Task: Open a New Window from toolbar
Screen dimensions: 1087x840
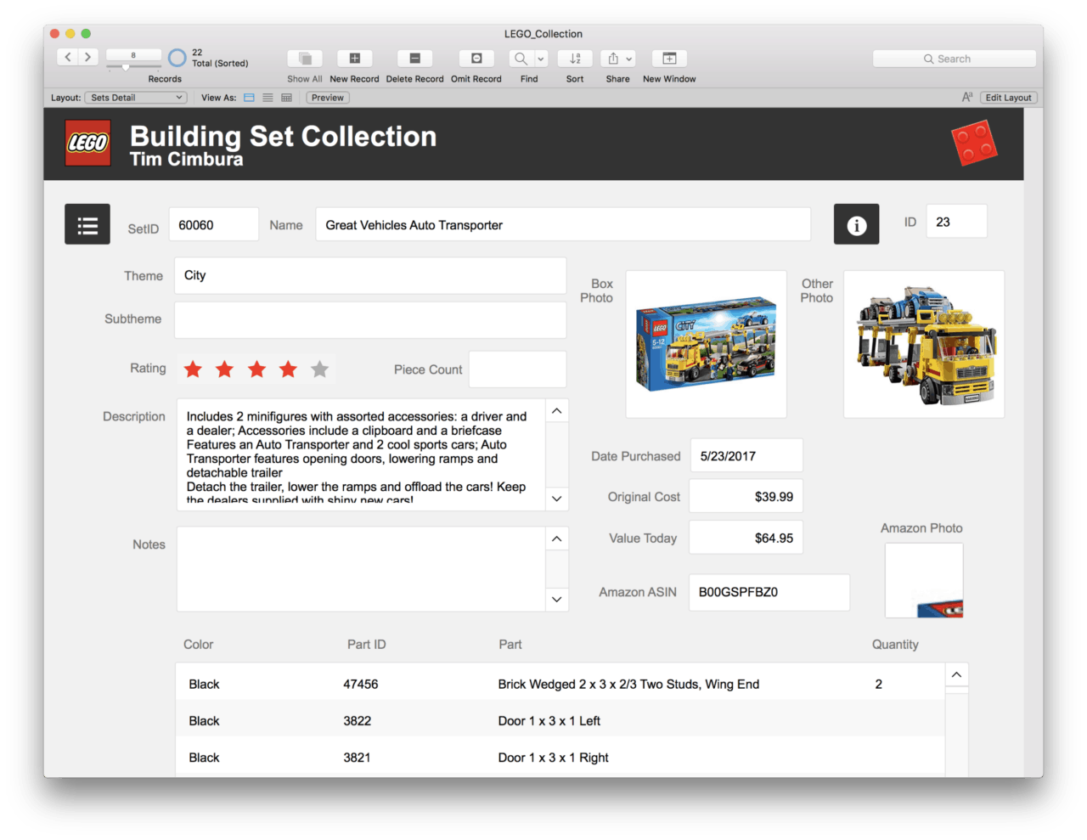Action: click(x=669, y=59)
